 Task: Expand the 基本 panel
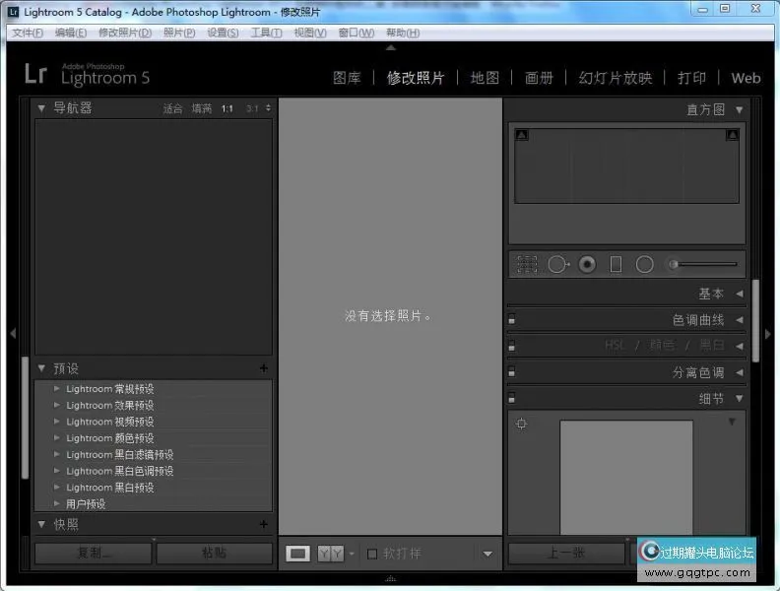click(x=739, y=294)
